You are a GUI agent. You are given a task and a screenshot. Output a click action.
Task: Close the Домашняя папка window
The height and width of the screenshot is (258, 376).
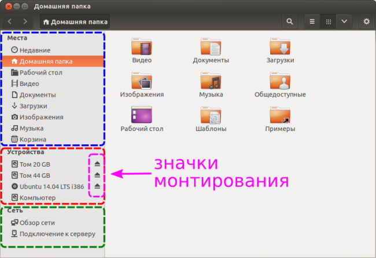(9, 6)
